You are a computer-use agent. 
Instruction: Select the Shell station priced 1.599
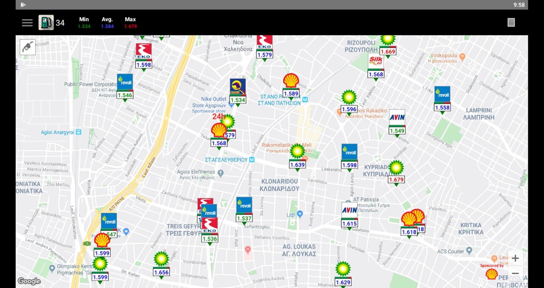(102, 245)
